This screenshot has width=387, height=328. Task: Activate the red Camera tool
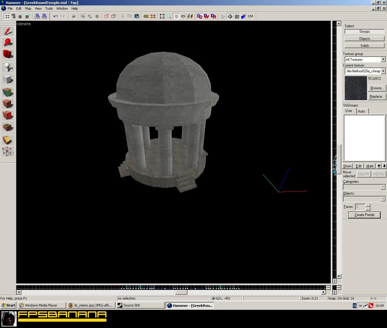[x=8, y=54]
